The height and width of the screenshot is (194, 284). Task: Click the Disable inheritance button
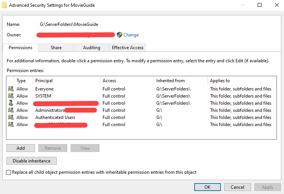click(x=32, y=161)
